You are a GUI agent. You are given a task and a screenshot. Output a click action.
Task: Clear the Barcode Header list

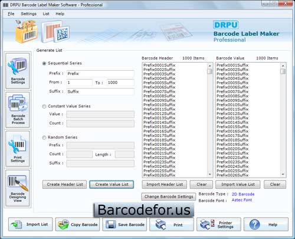pos(201,185)
